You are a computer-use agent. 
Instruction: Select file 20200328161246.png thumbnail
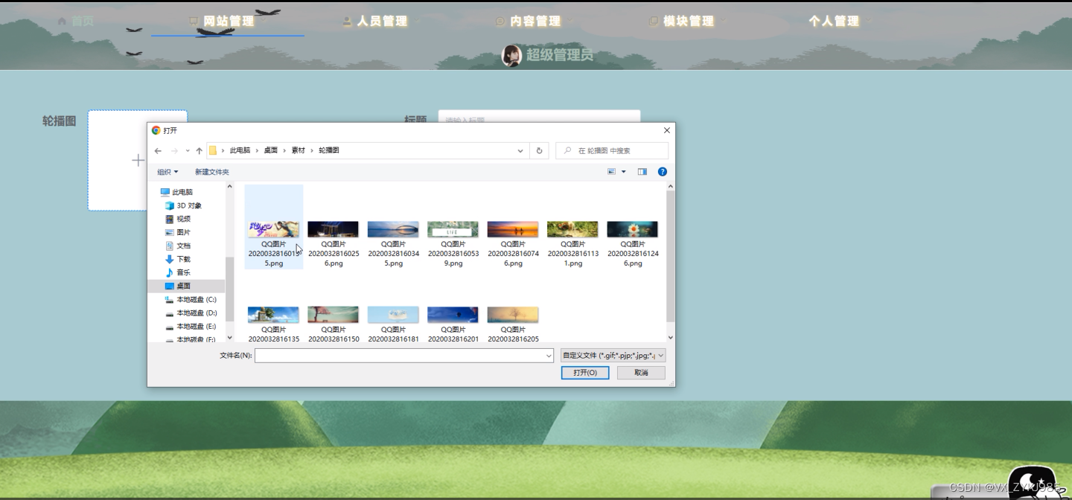[633, 228]
